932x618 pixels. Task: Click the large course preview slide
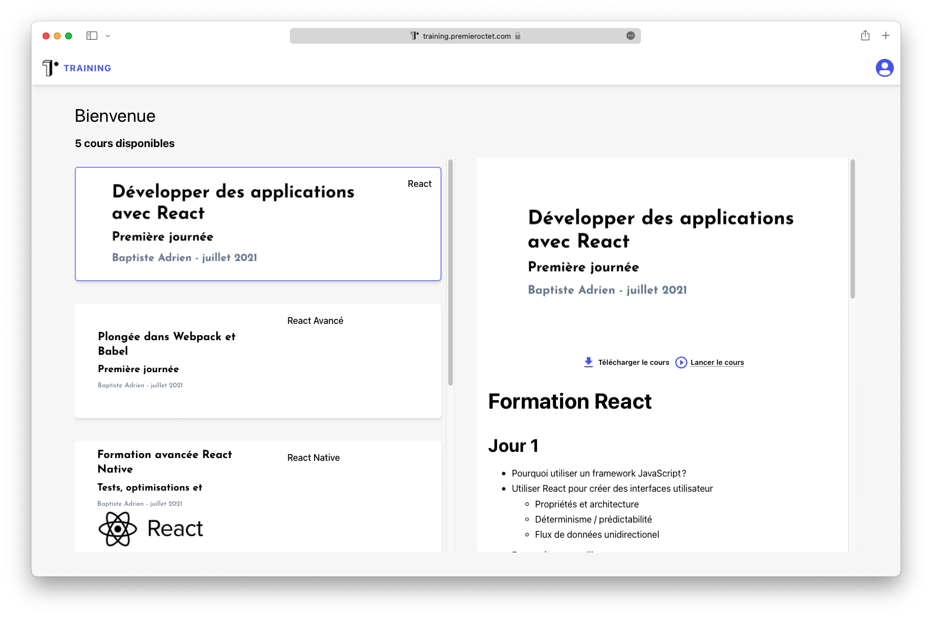click(x=662, y=253)
